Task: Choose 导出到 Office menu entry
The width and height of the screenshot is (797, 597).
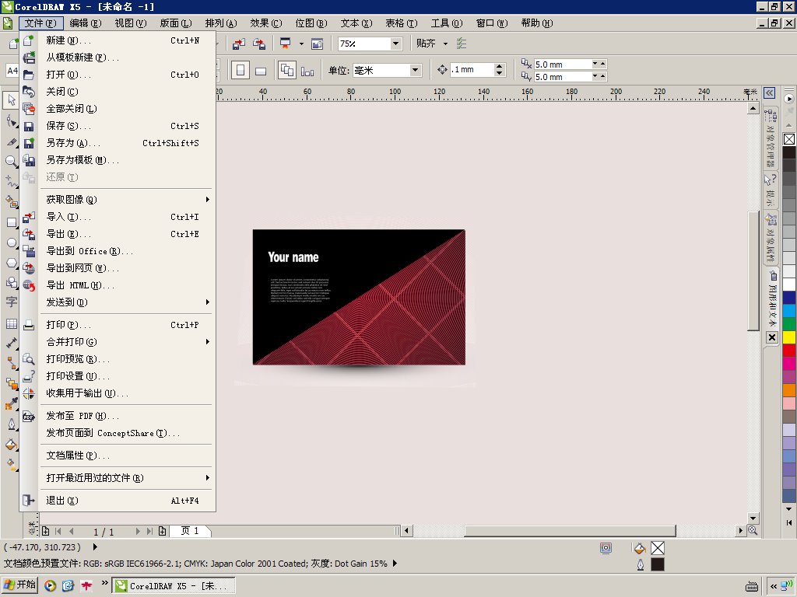Action: pyautogui.click(x=118, y=251)
